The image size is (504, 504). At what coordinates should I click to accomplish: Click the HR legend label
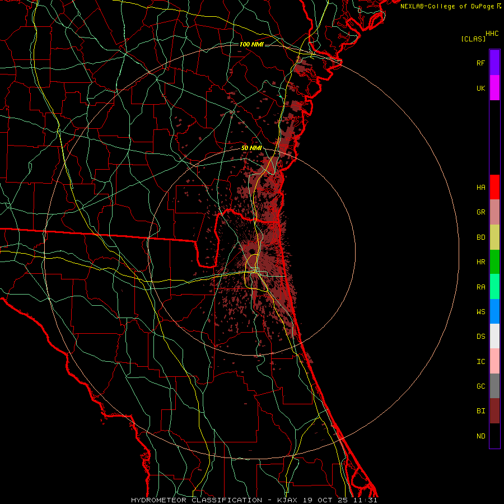(x=481, y=262)
